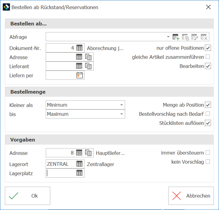This screenshot has height=210, width=219.
Task: Toggle Menge ab Position checkbox
Action: click(x=208, y=105)
